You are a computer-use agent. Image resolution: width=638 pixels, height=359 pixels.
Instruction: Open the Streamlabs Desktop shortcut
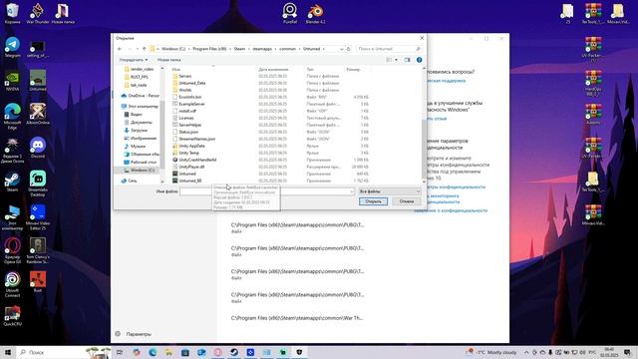pyautogui.click(x=38, y=183)
